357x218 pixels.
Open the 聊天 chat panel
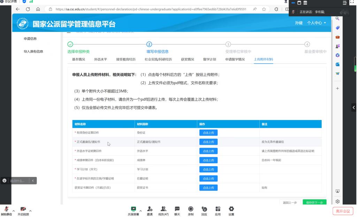tap(177, 209)
